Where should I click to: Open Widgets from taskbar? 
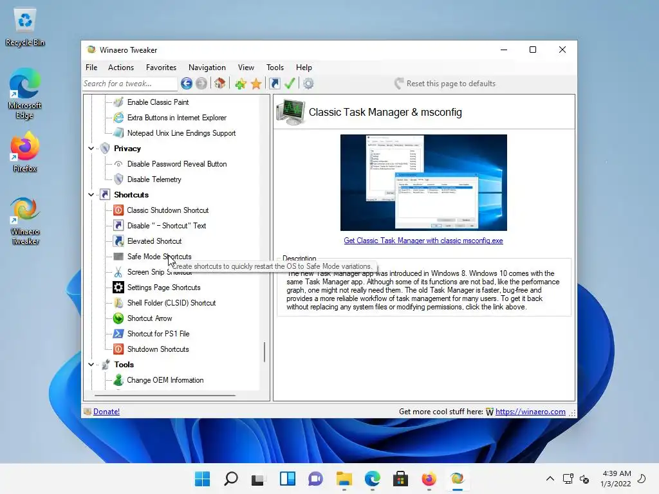point(288,479)
